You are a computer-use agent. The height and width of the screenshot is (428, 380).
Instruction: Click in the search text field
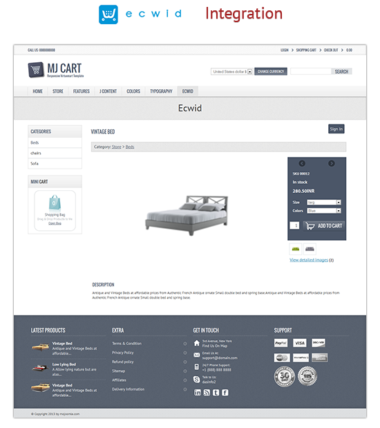click(311, 71)
